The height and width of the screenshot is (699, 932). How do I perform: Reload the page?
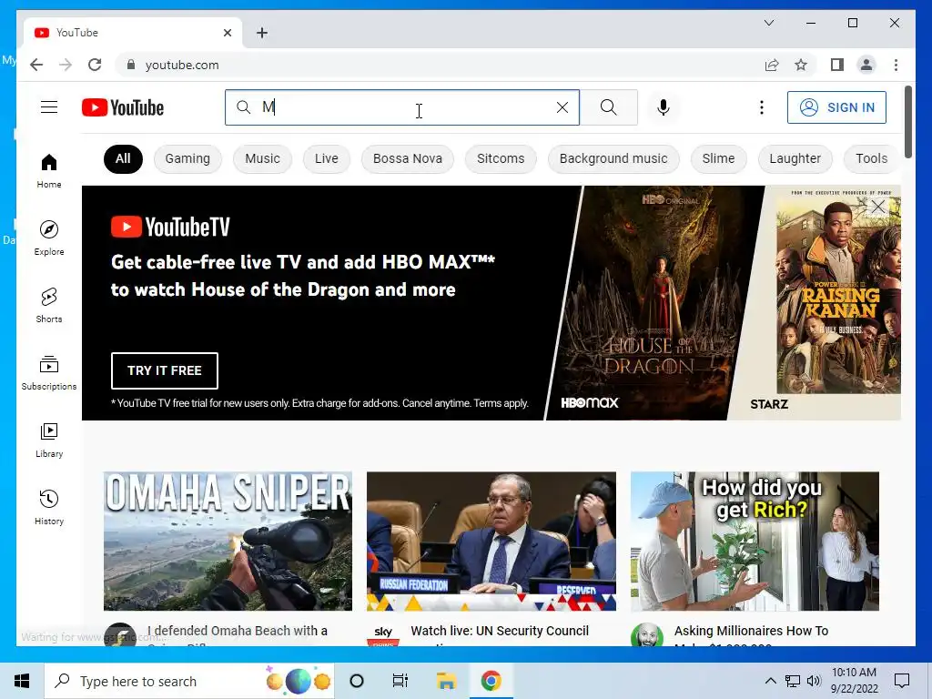click(95, 65)
